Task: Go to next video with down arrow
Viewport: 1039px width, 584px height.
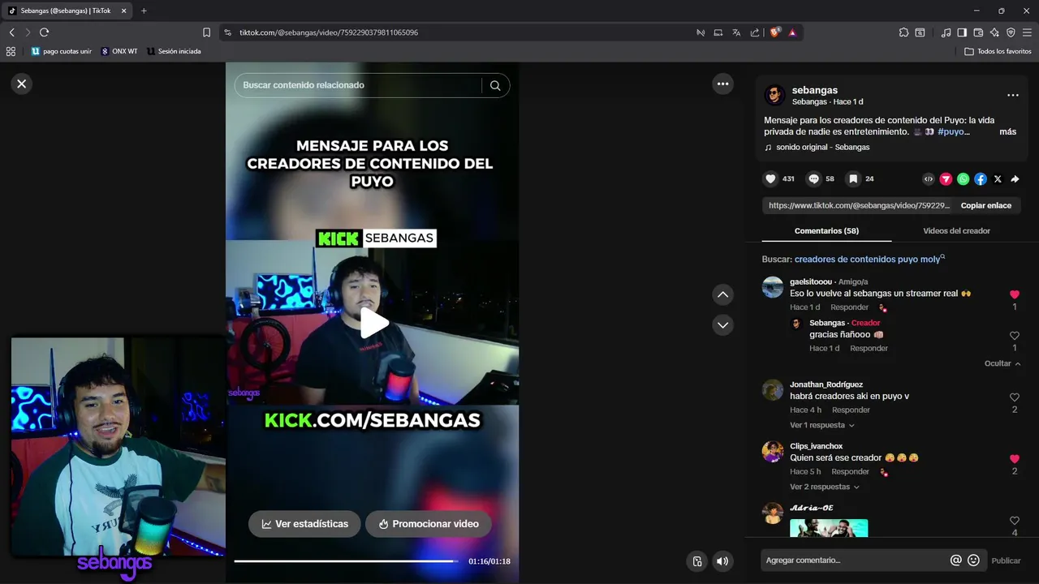Action: click(x=722, y=325)
